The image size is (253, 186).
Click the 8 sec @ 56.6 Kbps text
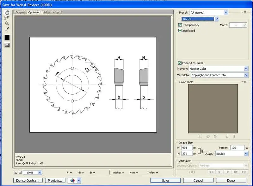pos(26,163)
